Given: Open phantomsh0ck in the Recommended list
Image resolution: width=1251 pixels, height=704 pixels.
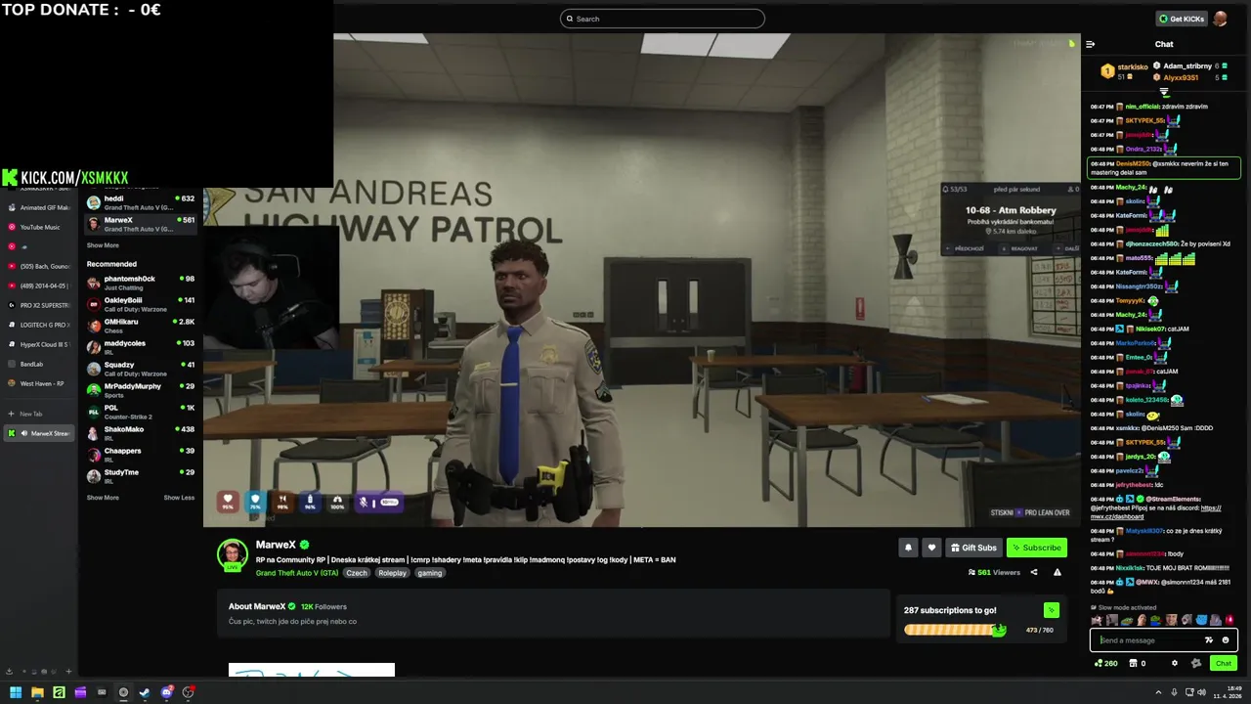Looking at the screenshot, I should click(x=141, y=283).
